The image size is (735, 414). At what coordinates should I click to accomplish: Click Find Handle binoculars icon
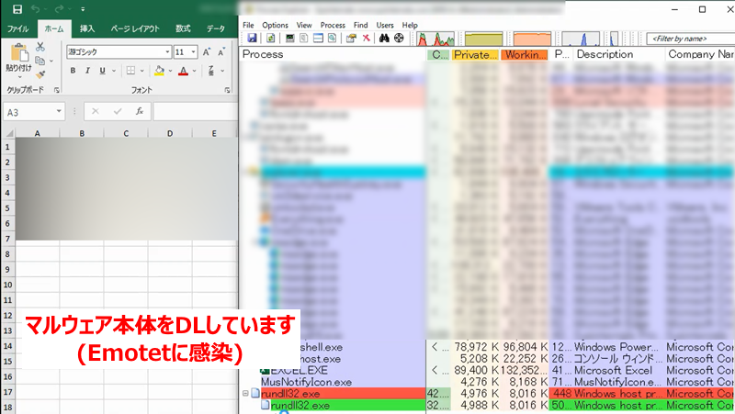384,39
